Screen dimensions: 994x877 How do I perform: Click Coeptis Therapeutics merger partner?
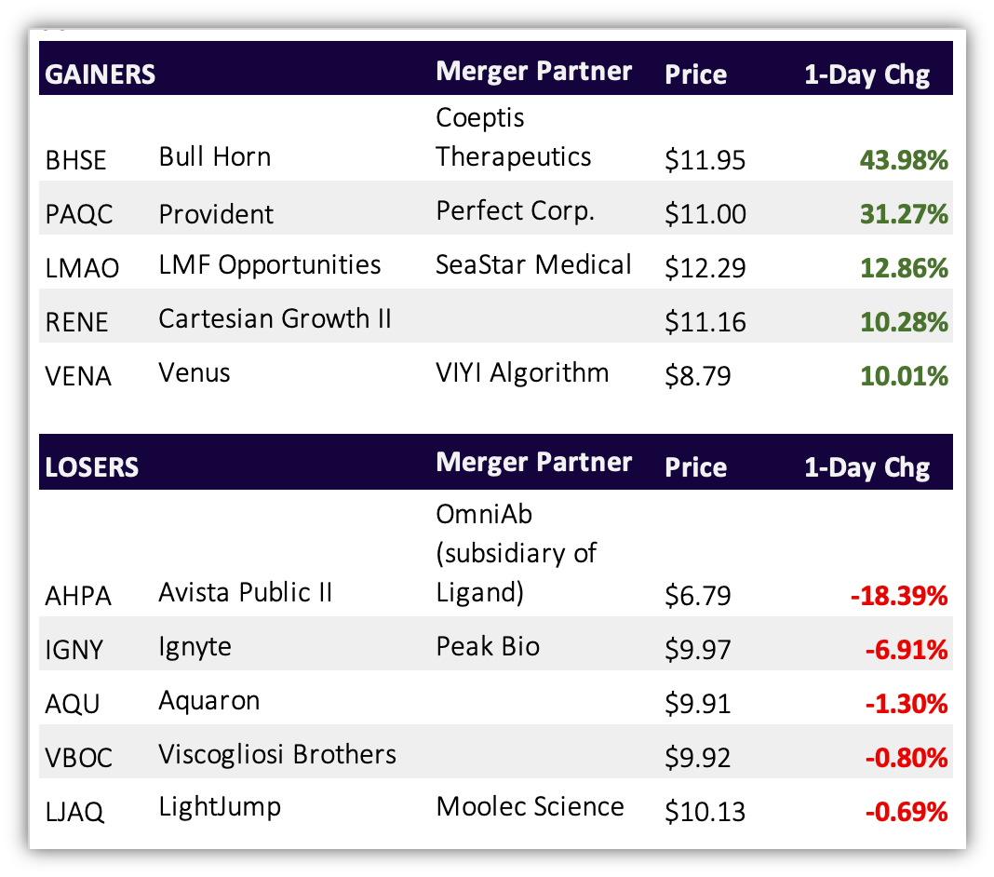point(513,137)
